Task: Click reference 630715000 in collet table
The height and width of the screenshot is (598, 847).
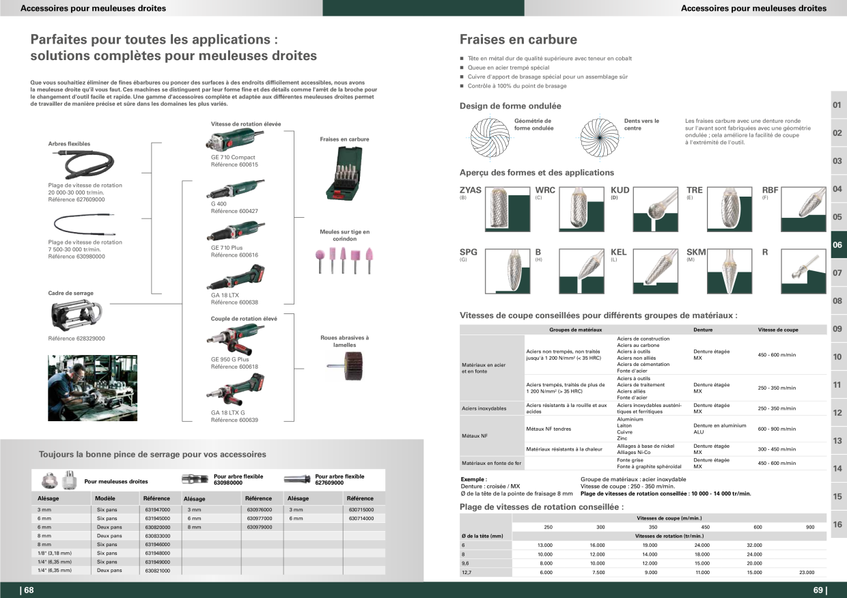Action: (361, 510)
